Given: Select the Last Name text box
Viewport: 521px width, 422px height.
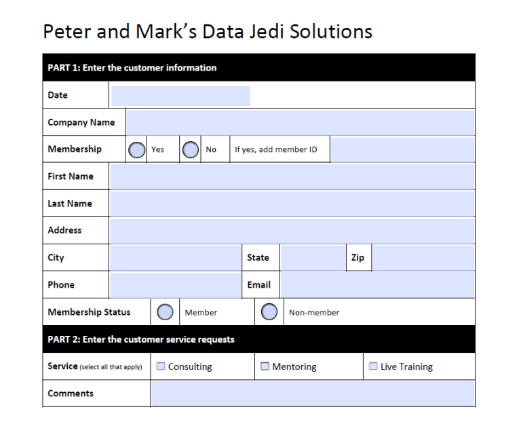Looking at the screenshot, I should click(x=292, y=204).
